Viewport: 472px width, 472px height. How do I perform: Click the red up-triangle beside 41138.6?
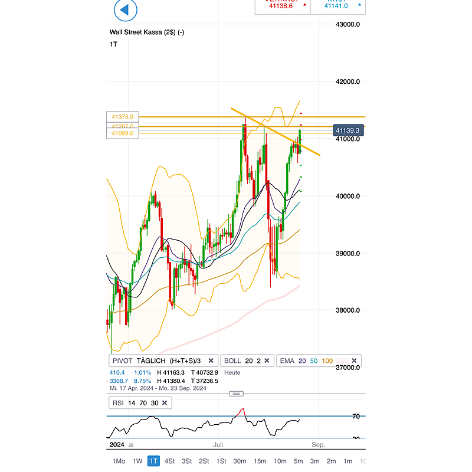(304, 5)
